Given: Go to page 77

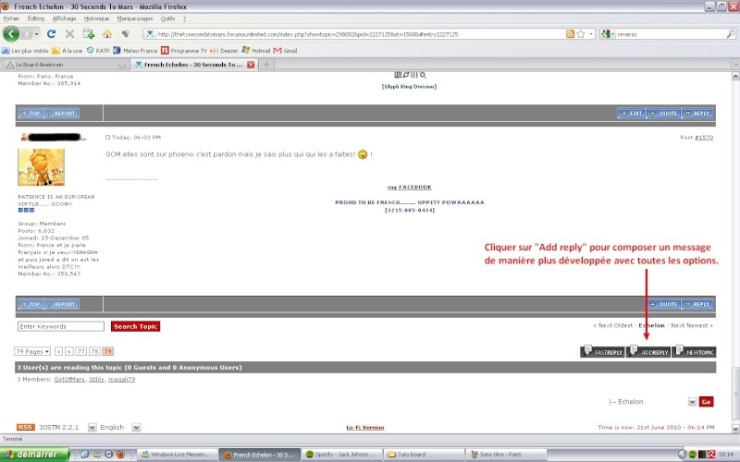Looking at the screenshot, I should pos(81,351).
